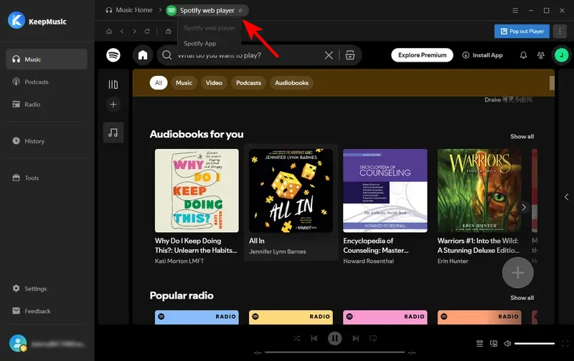Open the hamburger menu in title bar

pos(515,11)
